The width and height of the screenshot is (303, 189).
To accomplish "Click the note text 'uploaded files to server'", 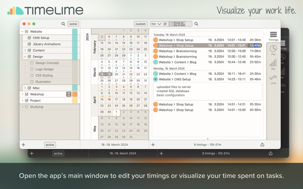I will coord(174,87).
